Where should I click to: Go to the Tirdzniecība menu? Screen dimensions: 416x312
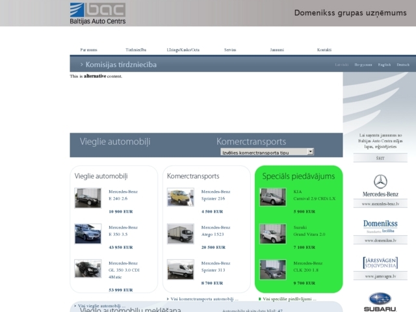click(136, 50)
